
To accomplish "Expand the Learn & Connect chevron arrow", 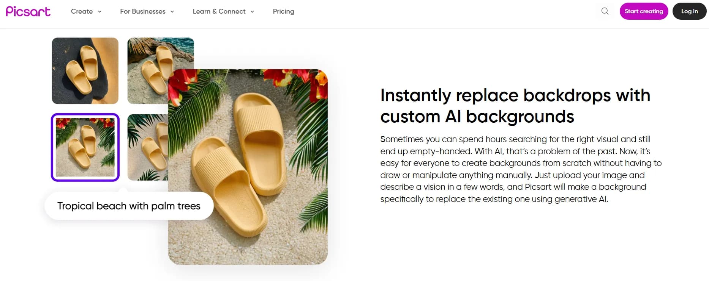I will (252, 12).
